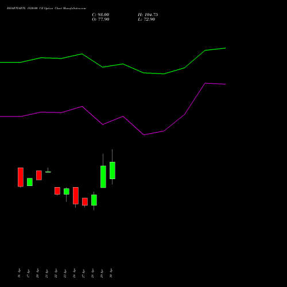Screen dimensions: 287x287
Task: Select the 23 Apr green candlestick
Action: [x=67, y=192]
